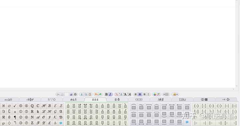Viewport: 240px width, 126px height.
Task: Insert the curly braces {▫} template
Action: click(211, 106)
